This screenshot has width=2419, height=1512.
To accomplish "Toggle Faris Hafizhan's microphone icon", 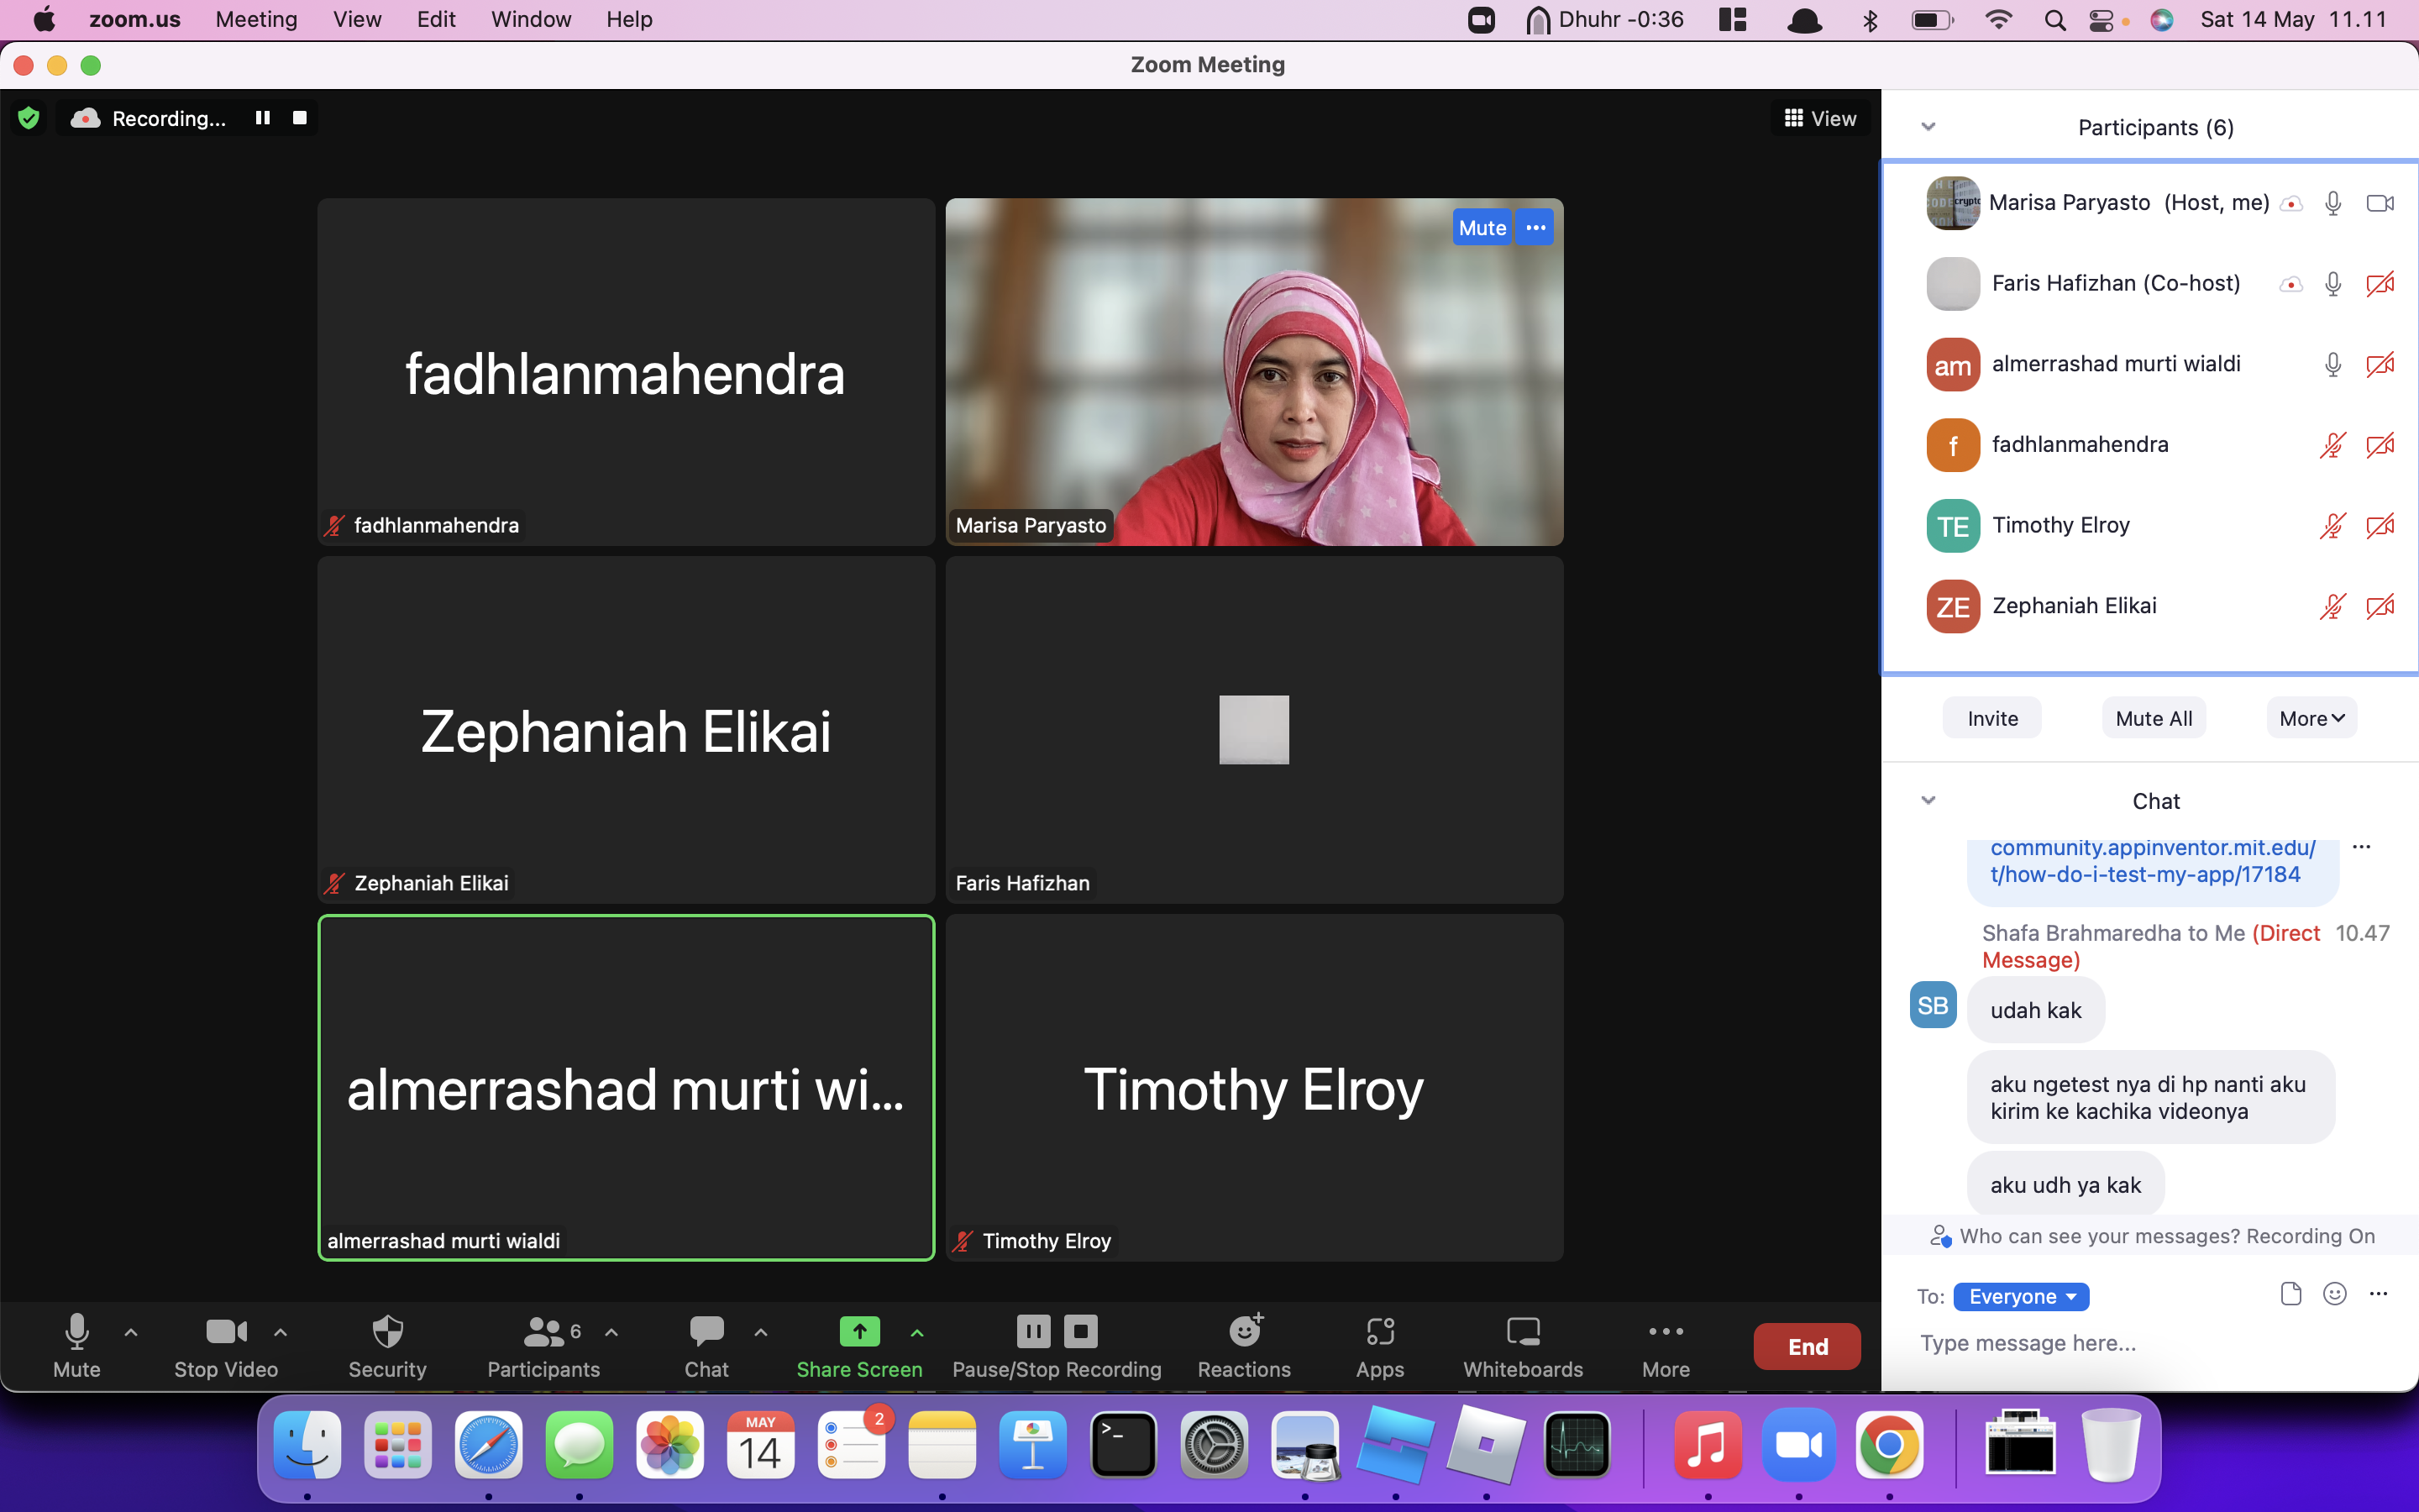I will [2333, 284].
